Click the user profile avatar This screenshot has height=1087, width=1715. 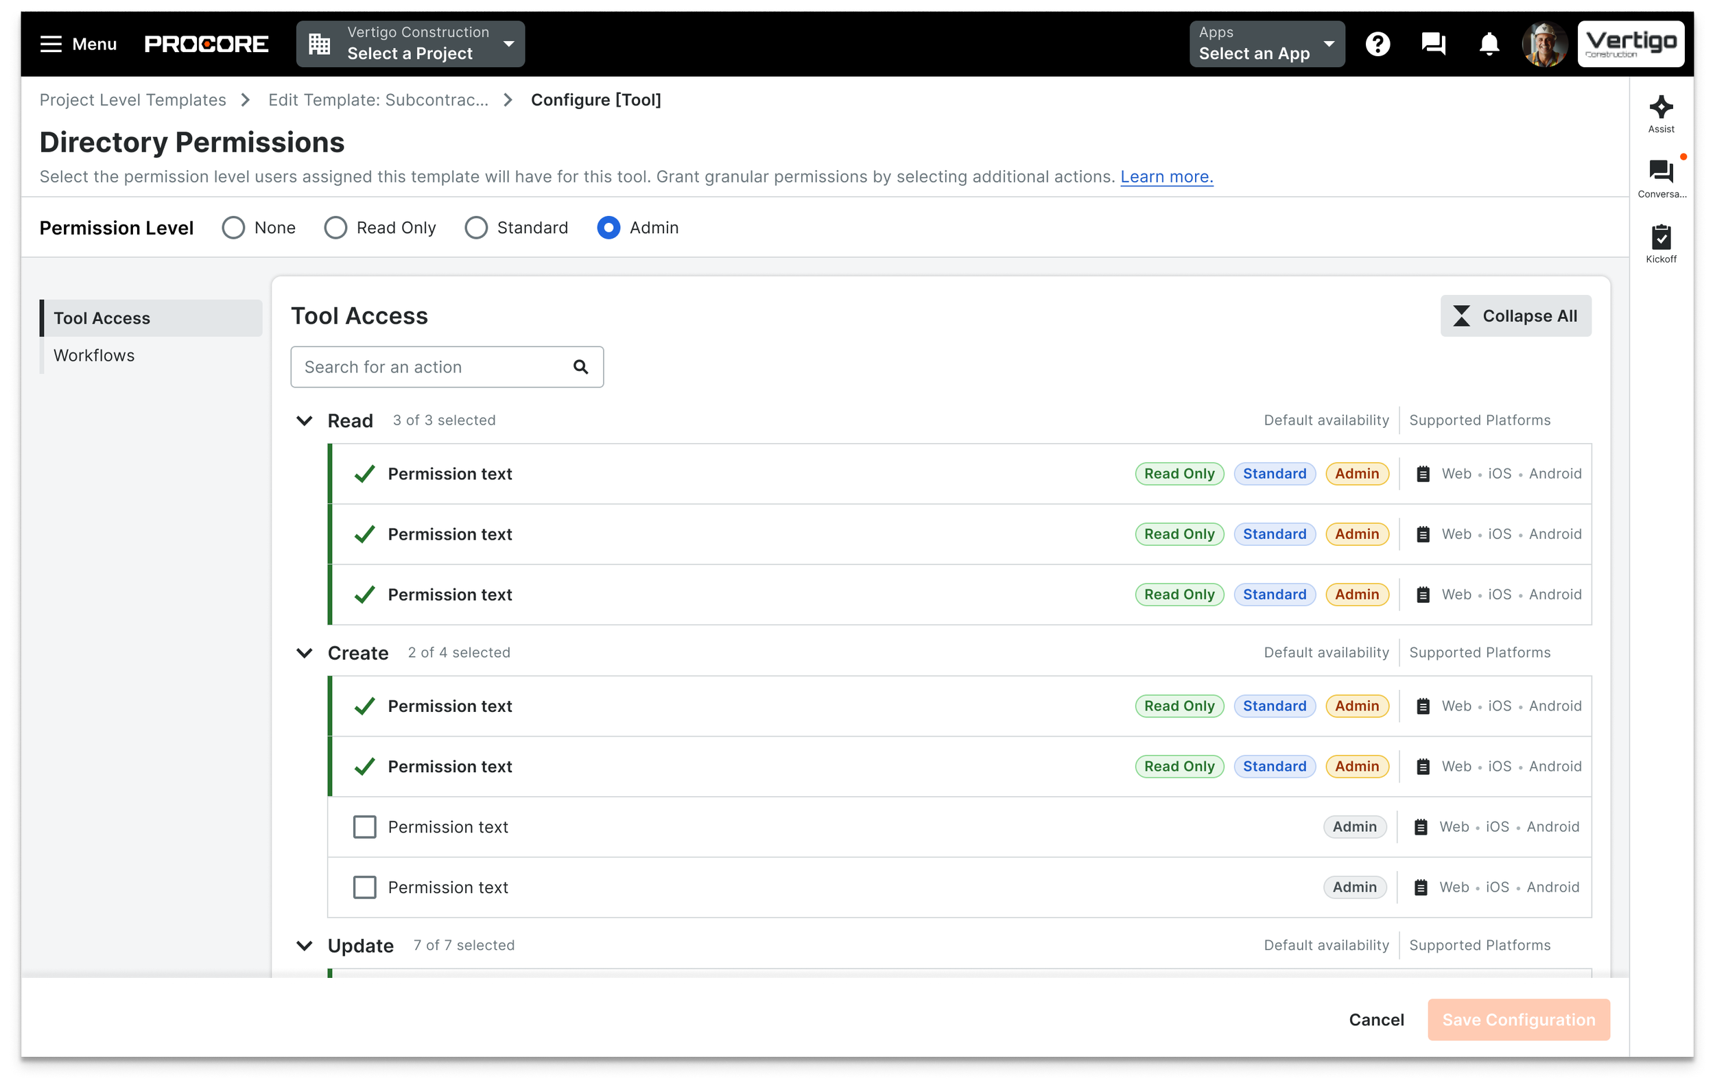(x=1544, y=44)
